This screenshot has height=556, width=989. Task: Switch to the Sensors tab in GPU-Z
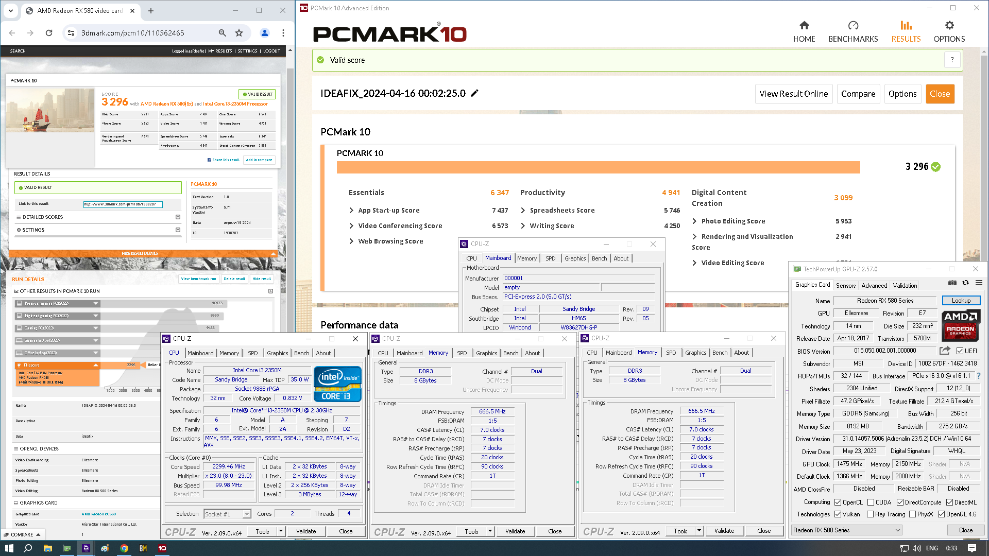[x=846, y=285]
